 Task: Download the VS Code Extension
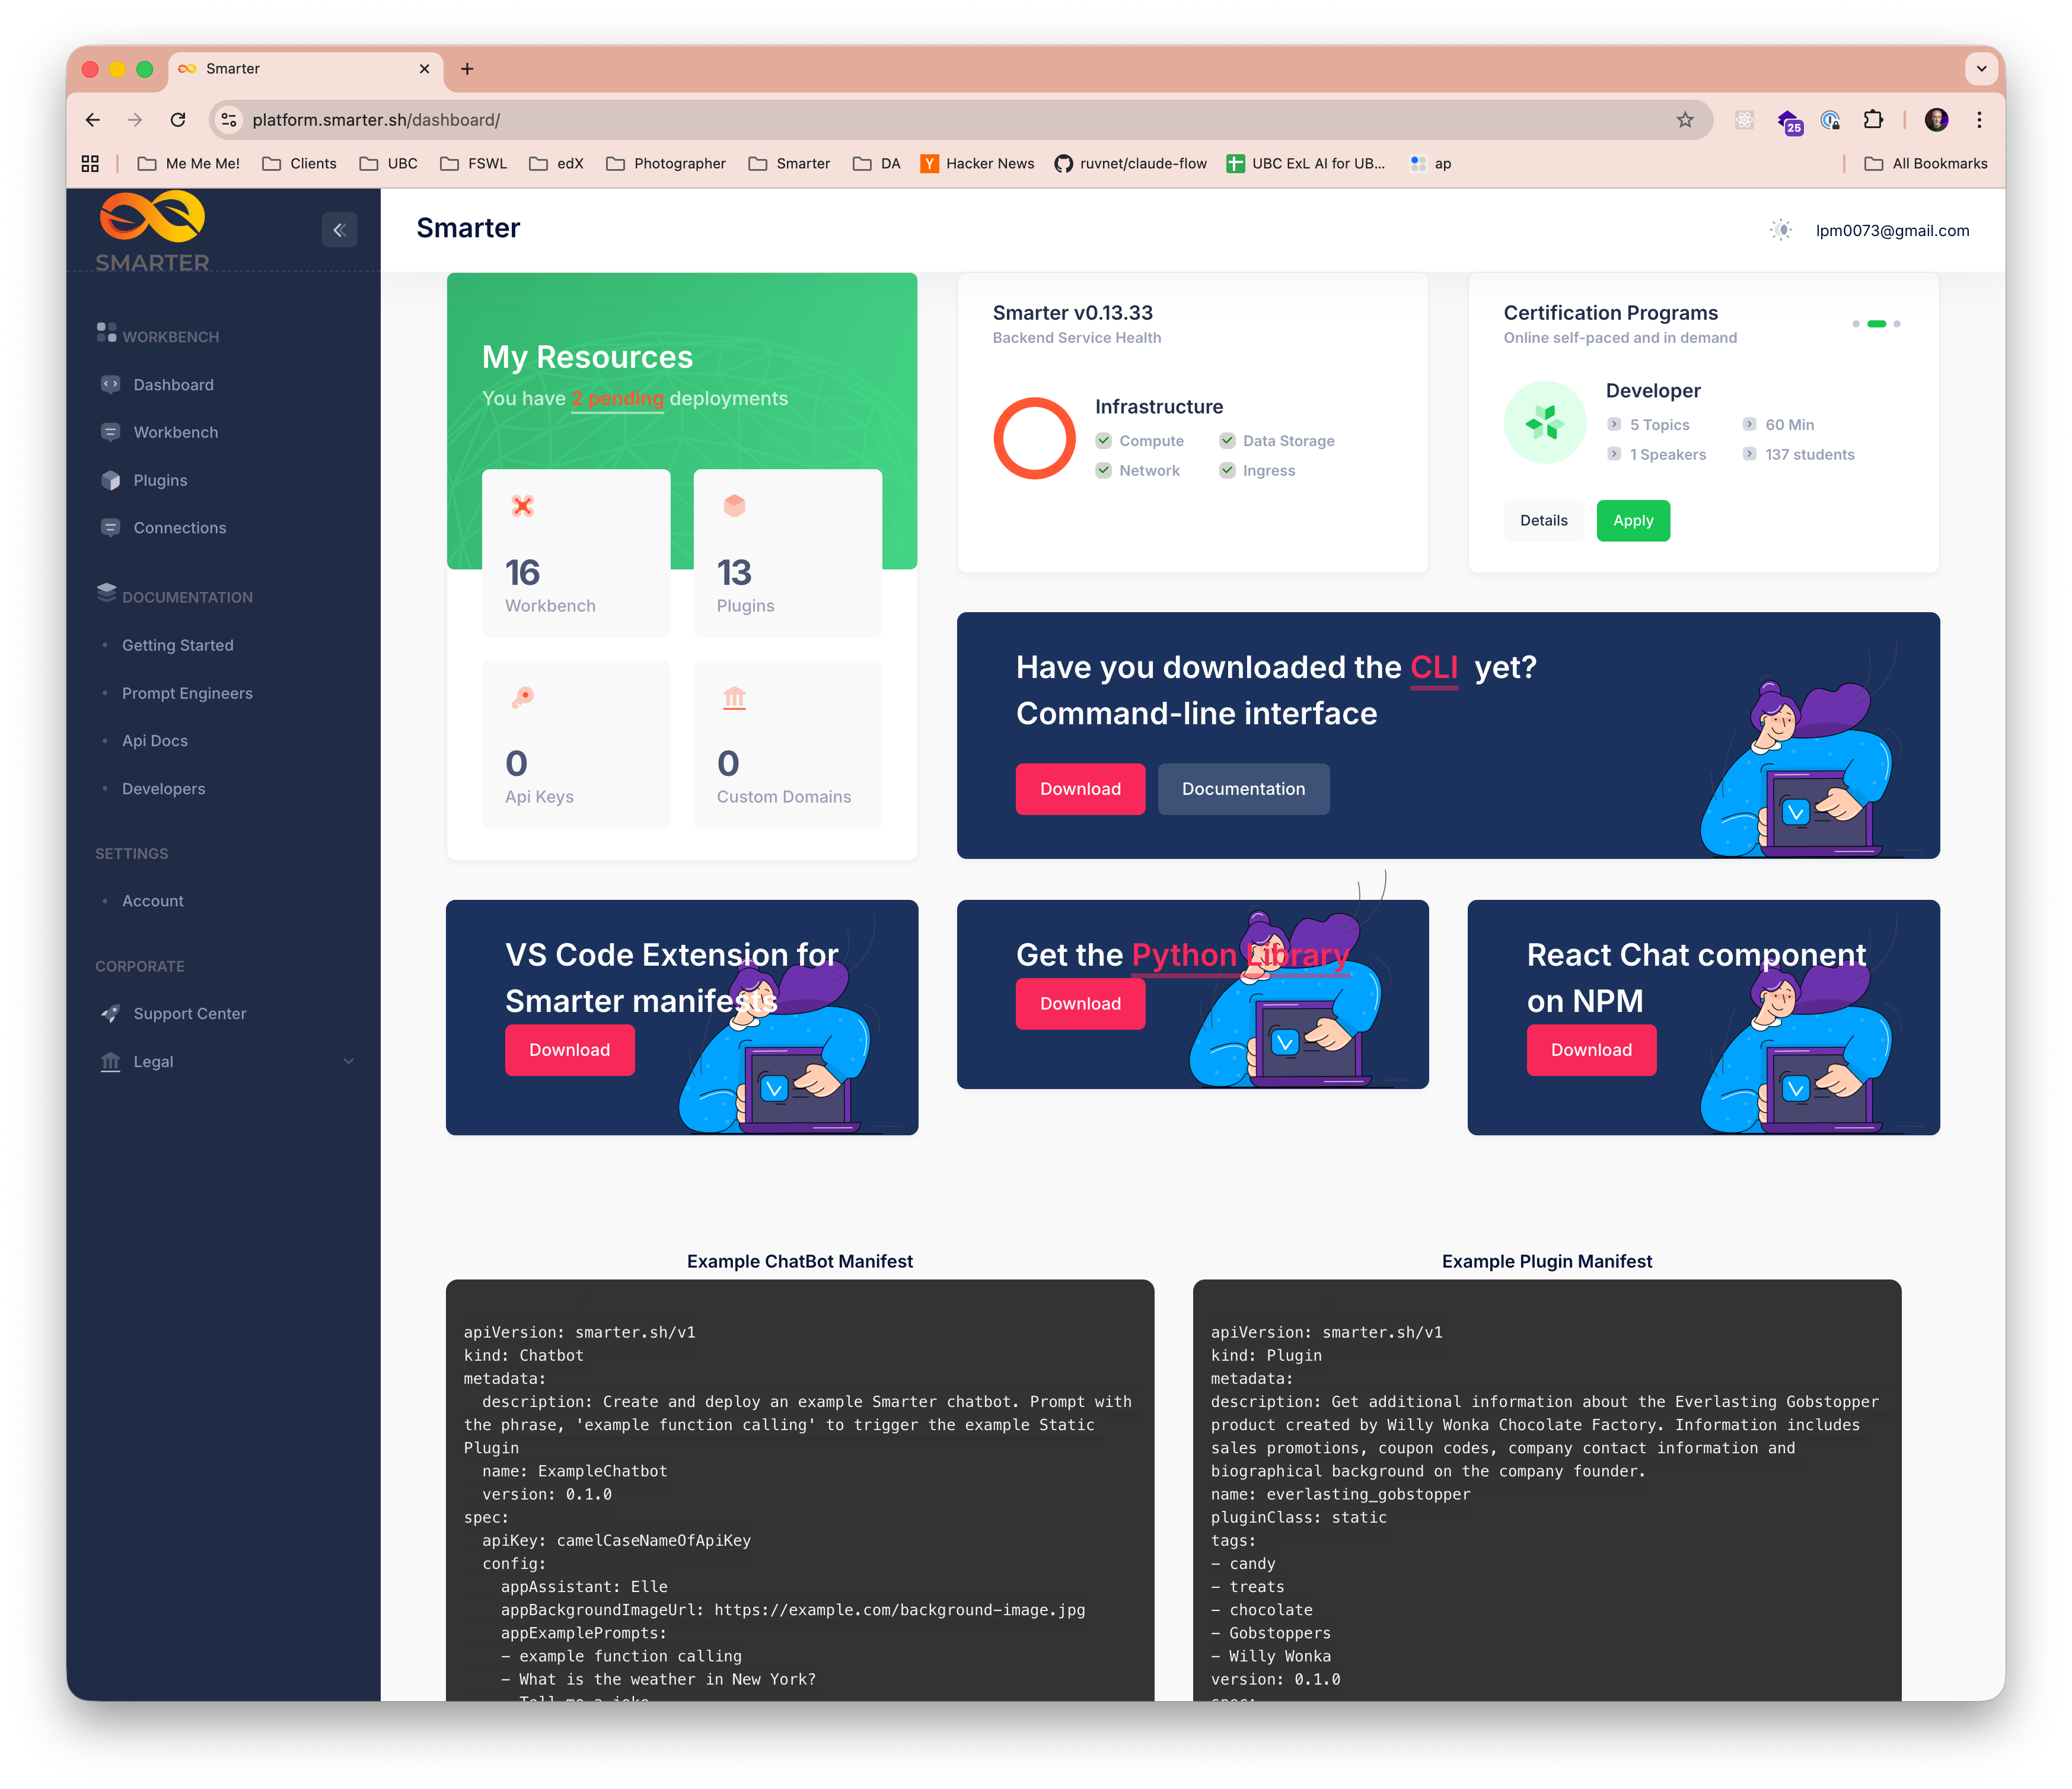coord(569,1050)
